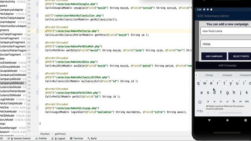Click gutter icon beside petEkle line 66

tap(38, 46)
